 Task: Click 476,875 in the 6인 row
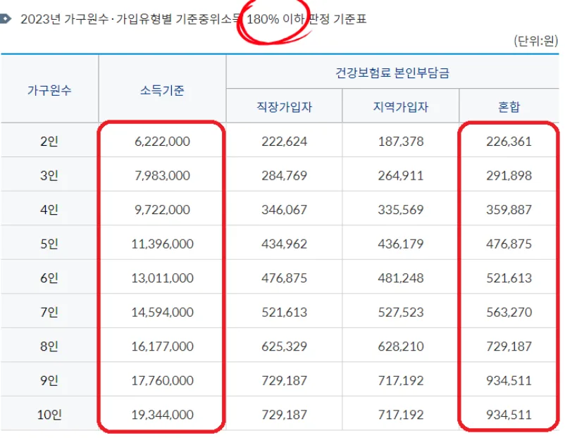click(285, 278)
